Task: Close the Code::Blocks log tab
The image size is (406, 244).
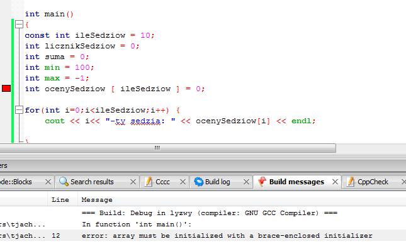Action: click(48, 182)
